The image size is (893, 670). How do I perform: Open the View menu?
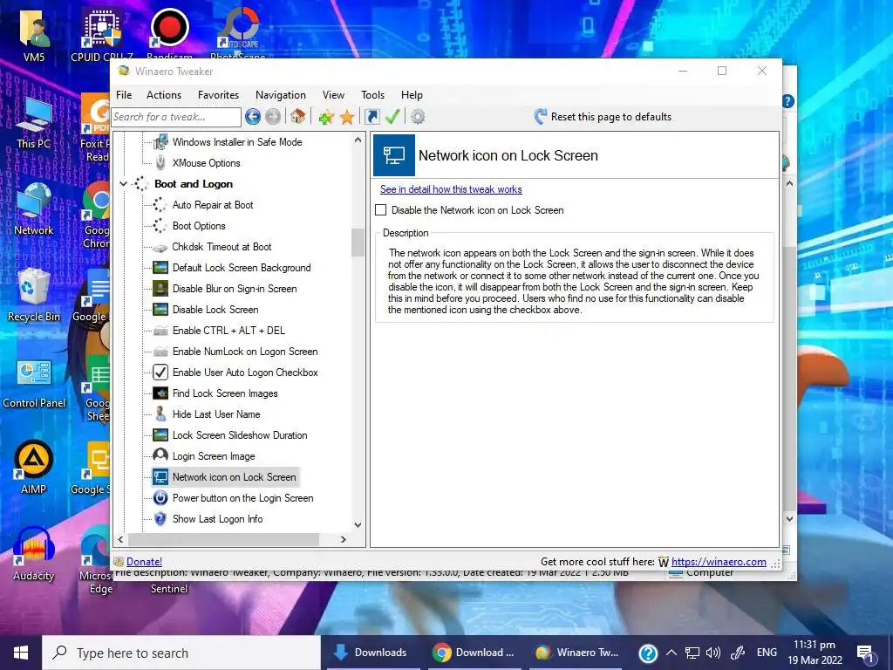click(x=333, y=95)
